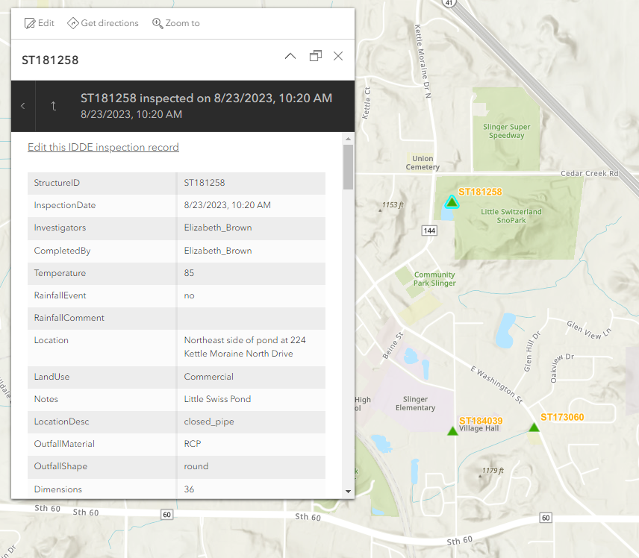The height and width of the screenshot is (558, 639).
Task: Click the popup title ST181258
Action: click(x=50, y=60)
